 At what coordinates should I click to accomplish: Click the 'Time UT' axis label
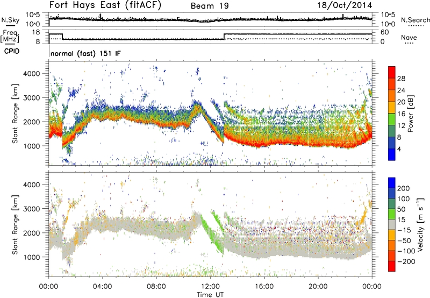pyautogui.click(x=210, y=295)
